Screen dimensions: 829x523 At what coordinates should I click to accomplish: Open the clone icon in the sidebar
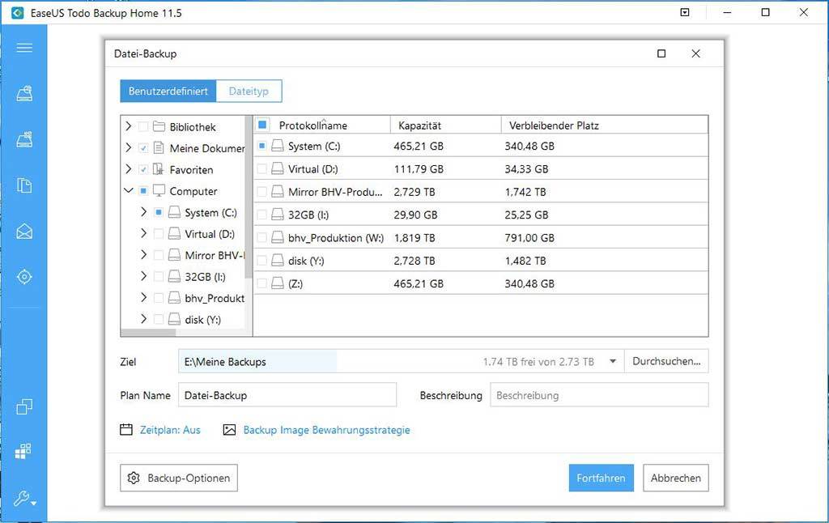(24, 406)
